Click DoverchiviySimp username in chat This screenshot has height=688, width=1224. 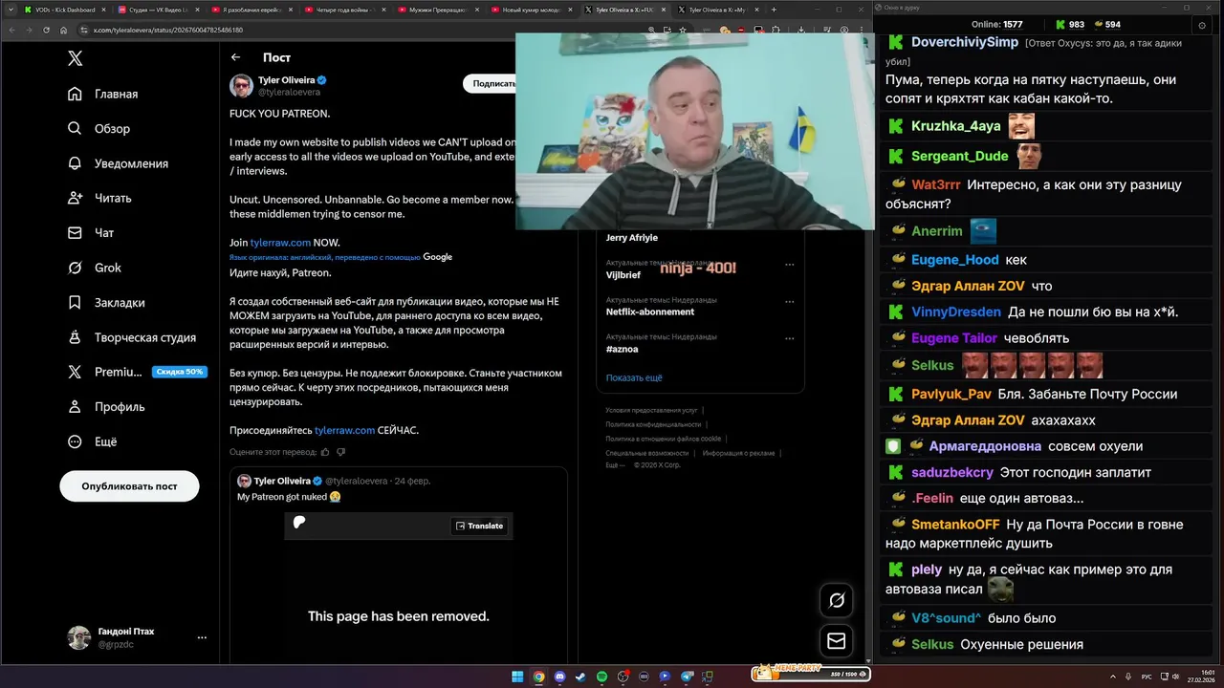(965, 42)
